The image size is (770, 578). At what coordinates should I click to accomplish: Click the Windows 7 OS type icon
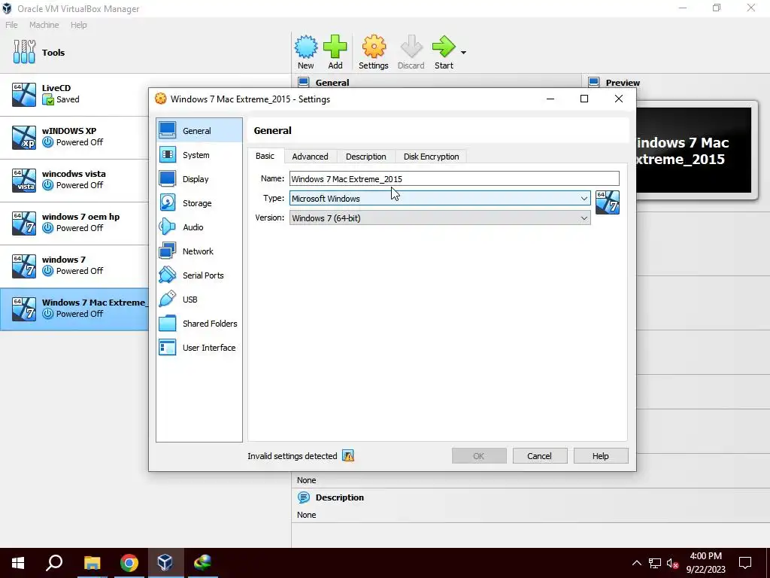point(608,202)
